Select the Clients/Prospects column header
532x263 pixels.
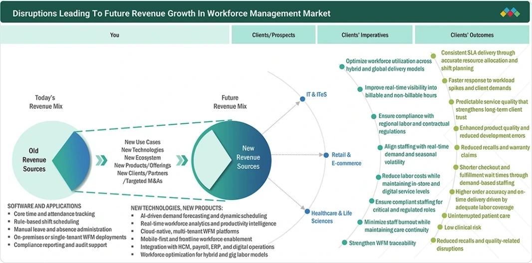click(273, 35)
